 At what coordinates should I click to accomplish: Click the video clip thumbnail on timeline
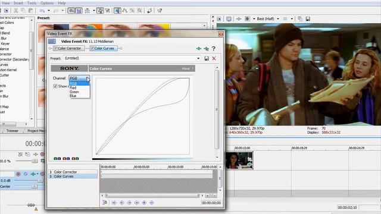coord(239,160)
